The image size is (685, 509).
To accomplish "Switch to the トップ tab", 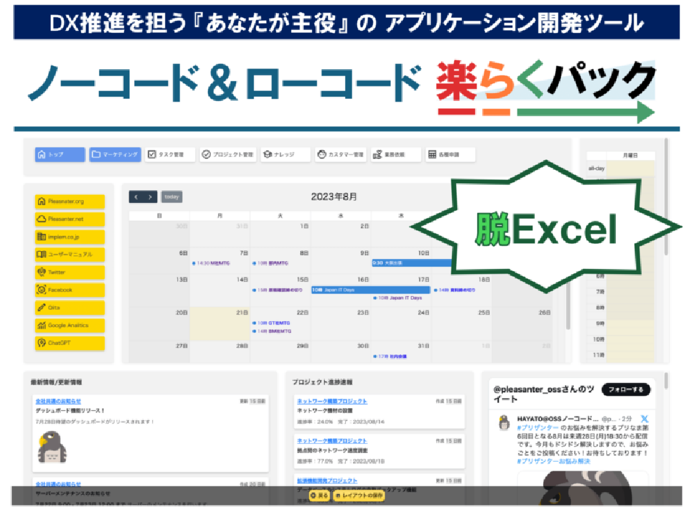I will click(60, 154).
